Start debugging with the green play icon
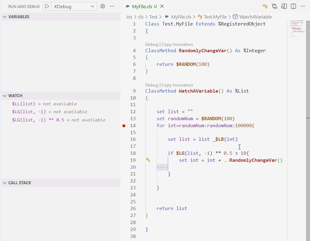Image resolution: width=310 pixels, height=241 pixels. pyautogui.click(x=47, y=6)
